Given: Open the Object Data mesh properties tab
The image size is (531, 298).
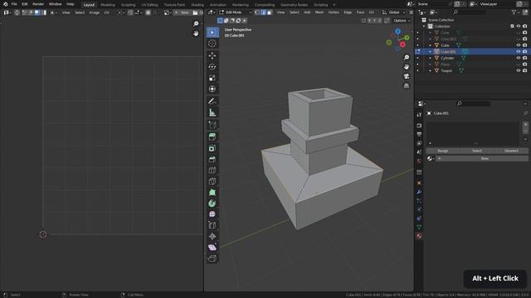Looking at the screenshot, I should point(419,227).
